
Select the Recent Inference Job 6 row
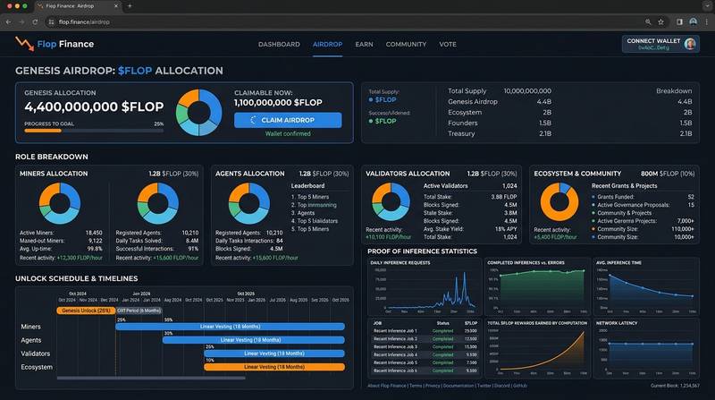[425, 370]
